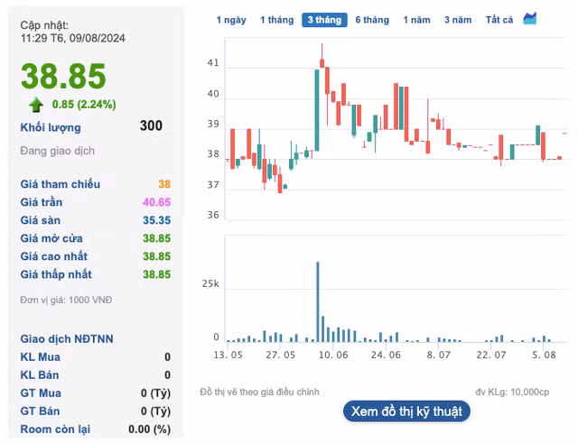
Task: Select the Room còn lại label
Action: 55,430
